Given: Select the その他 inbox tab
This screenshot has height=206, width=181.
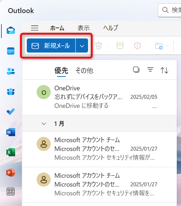Looking at the screenshot, I should (x=84, y=71).
